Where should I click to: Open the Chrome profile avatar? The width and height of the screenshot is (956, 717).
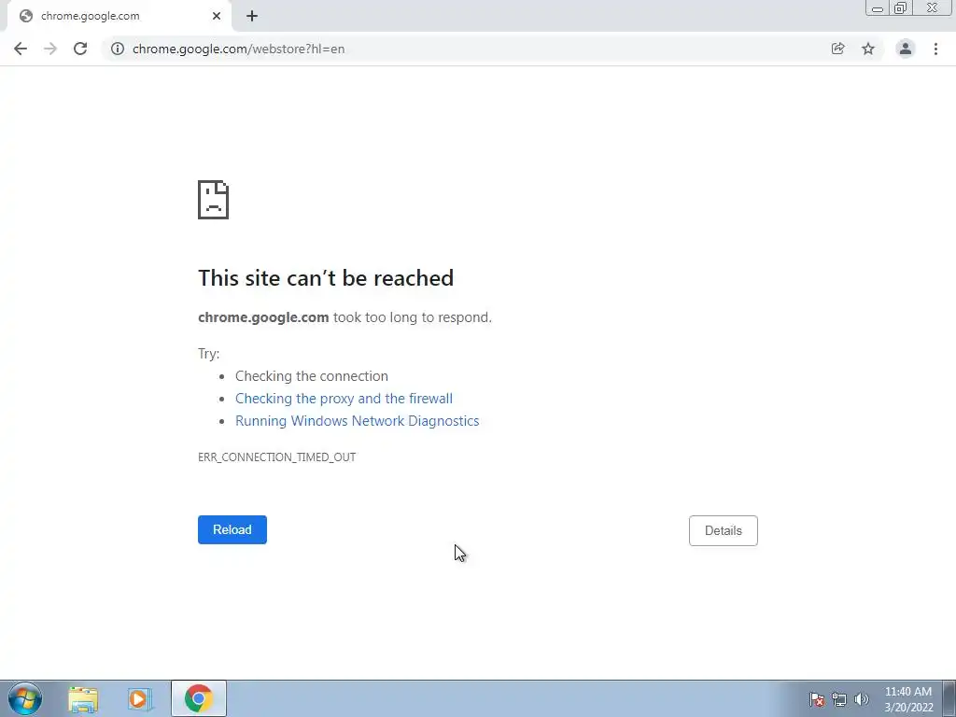click(906, 49)
